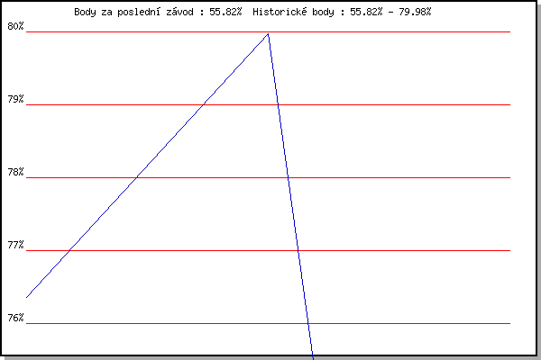541x360 pixels.
Task: Click the 'Historické body' range text
Action: [x=342, y=12]
